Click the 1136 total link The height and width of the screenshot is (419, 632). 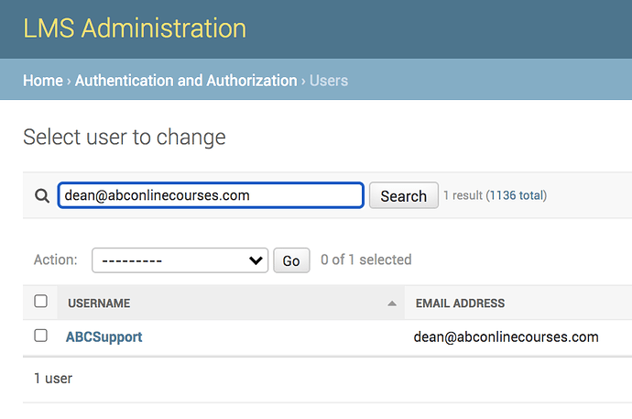[516, 195]
